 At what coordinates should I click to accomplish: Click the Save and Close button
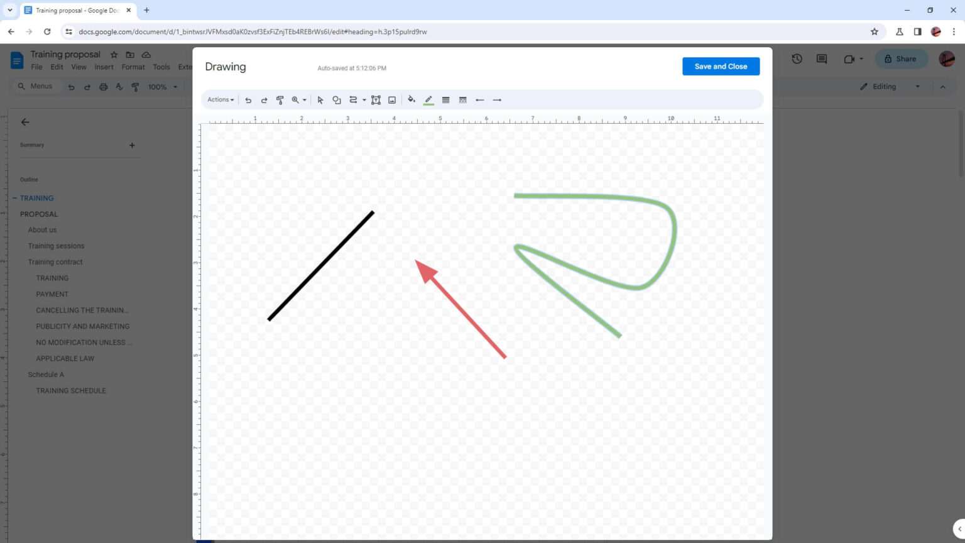tap(720, 66)
